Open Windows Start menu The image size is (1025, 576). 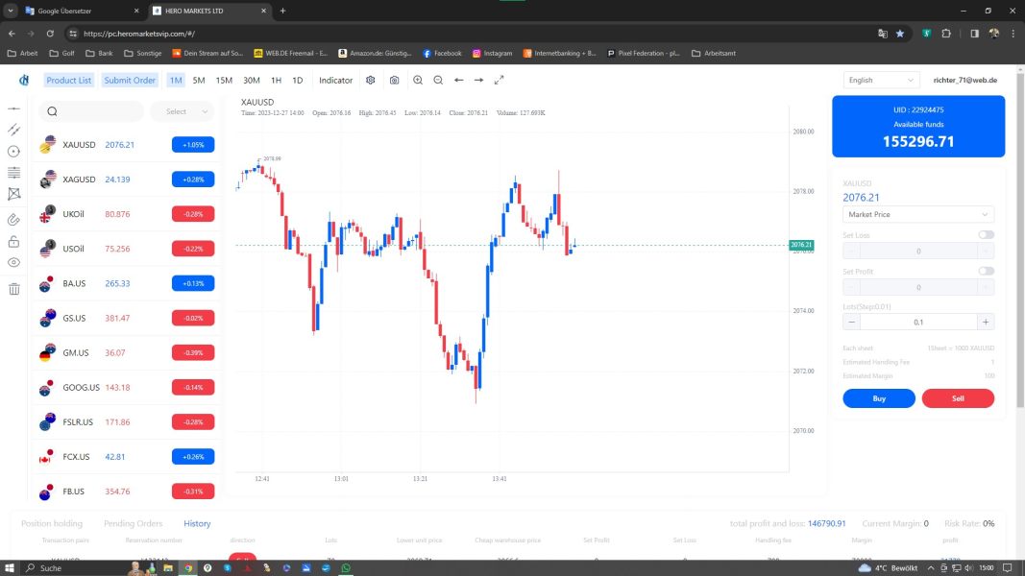click(x=10, y=568)
